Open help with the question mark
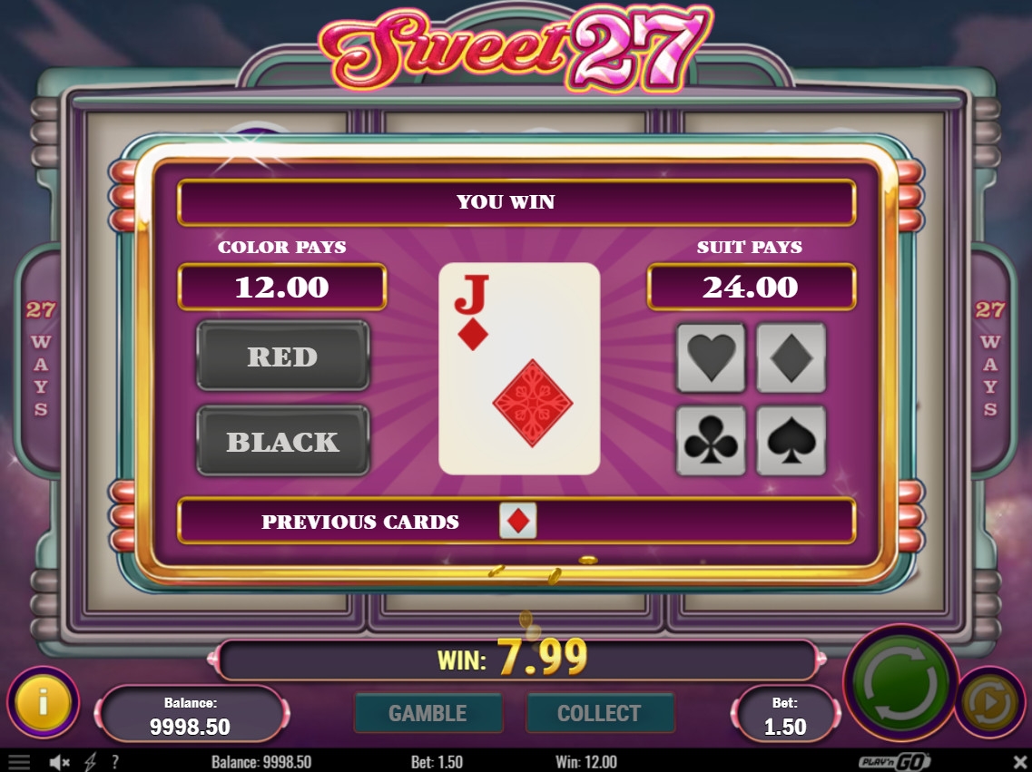This screenshot has width=1032, height=772. click(116, 762)
